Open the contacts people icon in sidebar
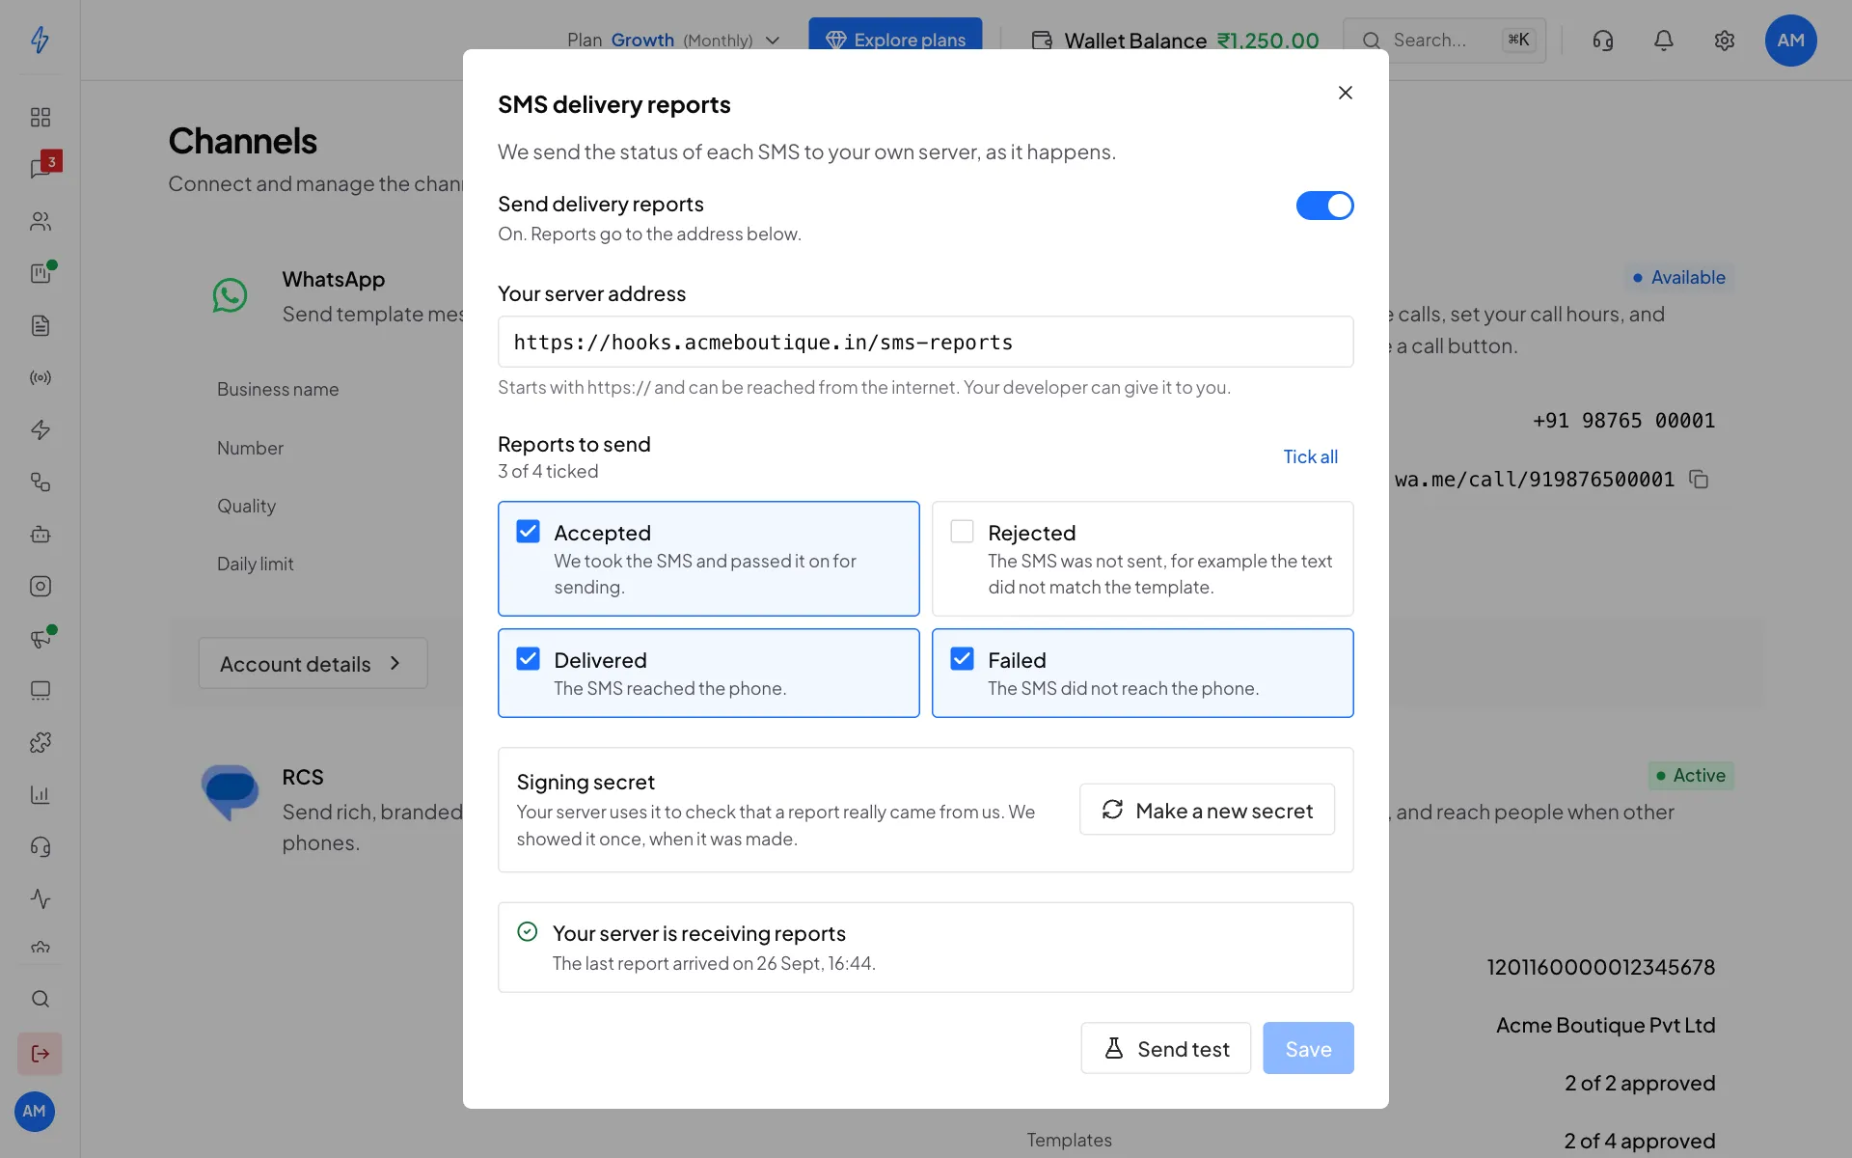Image resolution: width=1852 pixels, height=1158 pixels. pyautogui.click(x=40, y=222)
